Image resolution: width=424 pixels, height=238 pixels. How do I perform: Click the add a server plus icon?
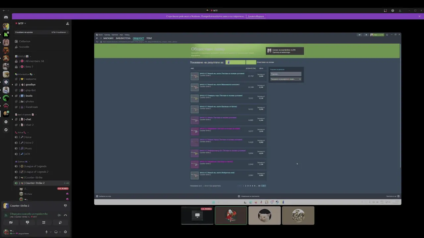click(x=6, y=122)
